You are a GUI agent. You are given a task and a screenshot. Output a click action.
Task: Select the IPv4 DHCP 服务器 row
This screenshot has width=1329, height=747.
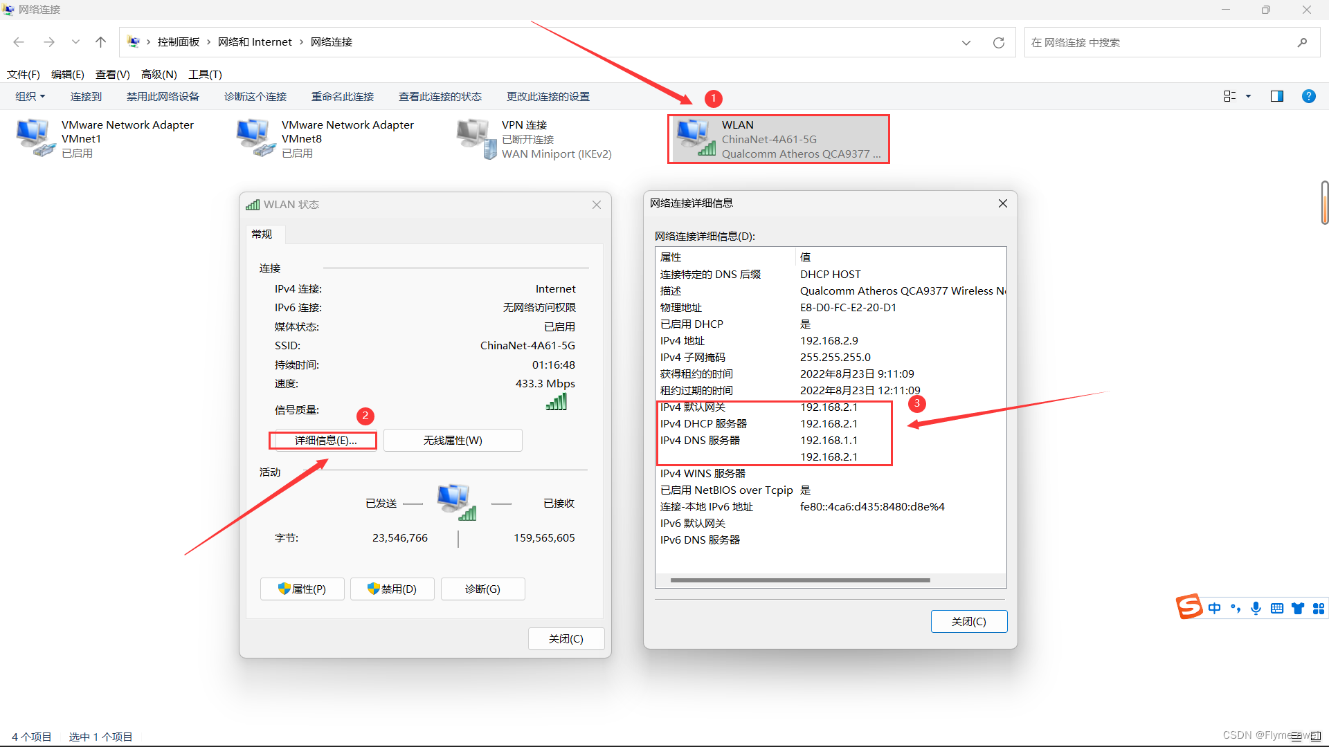831,424
